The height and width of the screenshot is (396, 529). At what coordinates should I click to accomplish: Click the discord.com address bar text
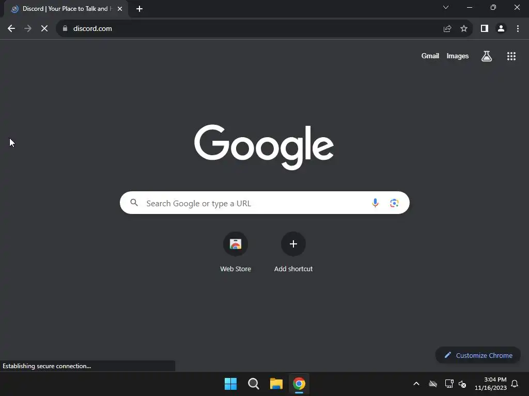pyautogui.click(x=92, y=29)
